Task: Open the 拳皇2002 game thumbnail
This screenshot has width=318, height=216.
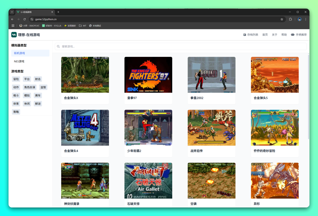Action: click(211, 75)
